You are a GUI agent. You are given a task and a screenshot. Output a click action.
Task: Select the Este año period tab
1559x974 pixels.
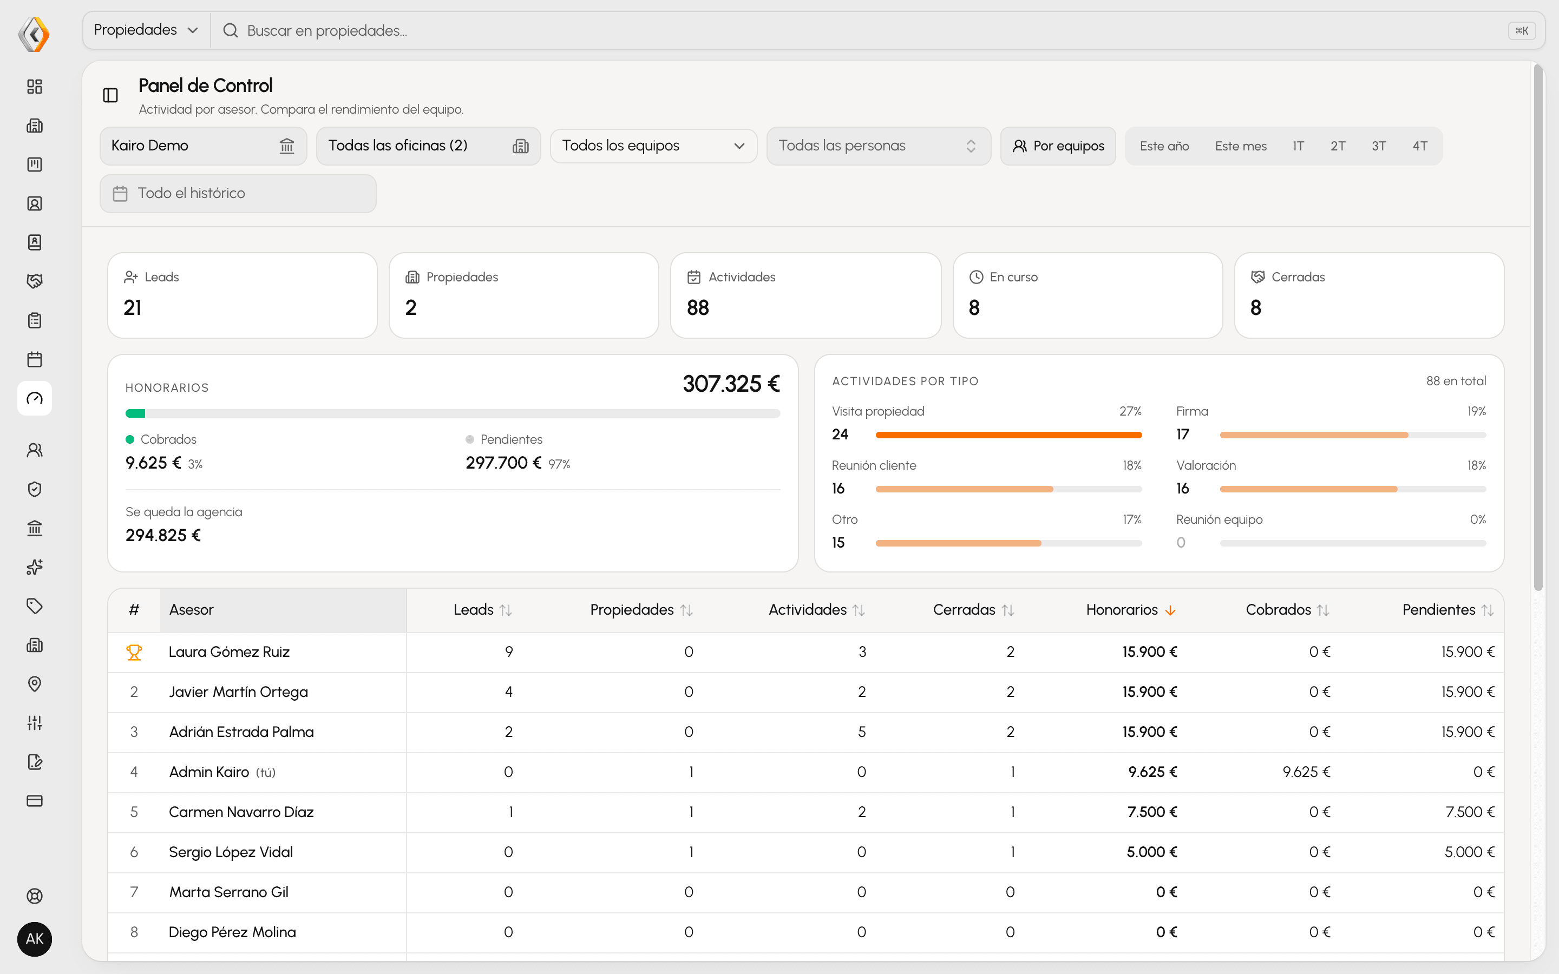click(1164, 146)
